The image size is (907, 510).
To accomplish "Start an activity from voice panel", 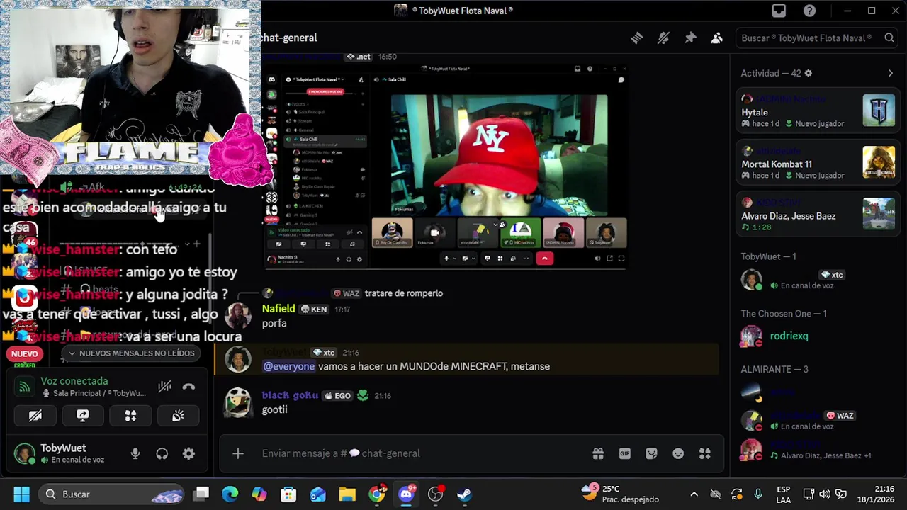I will [130, 416].
